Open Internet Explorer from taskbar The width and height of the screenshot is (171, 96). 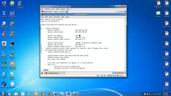tap(29, 94)
